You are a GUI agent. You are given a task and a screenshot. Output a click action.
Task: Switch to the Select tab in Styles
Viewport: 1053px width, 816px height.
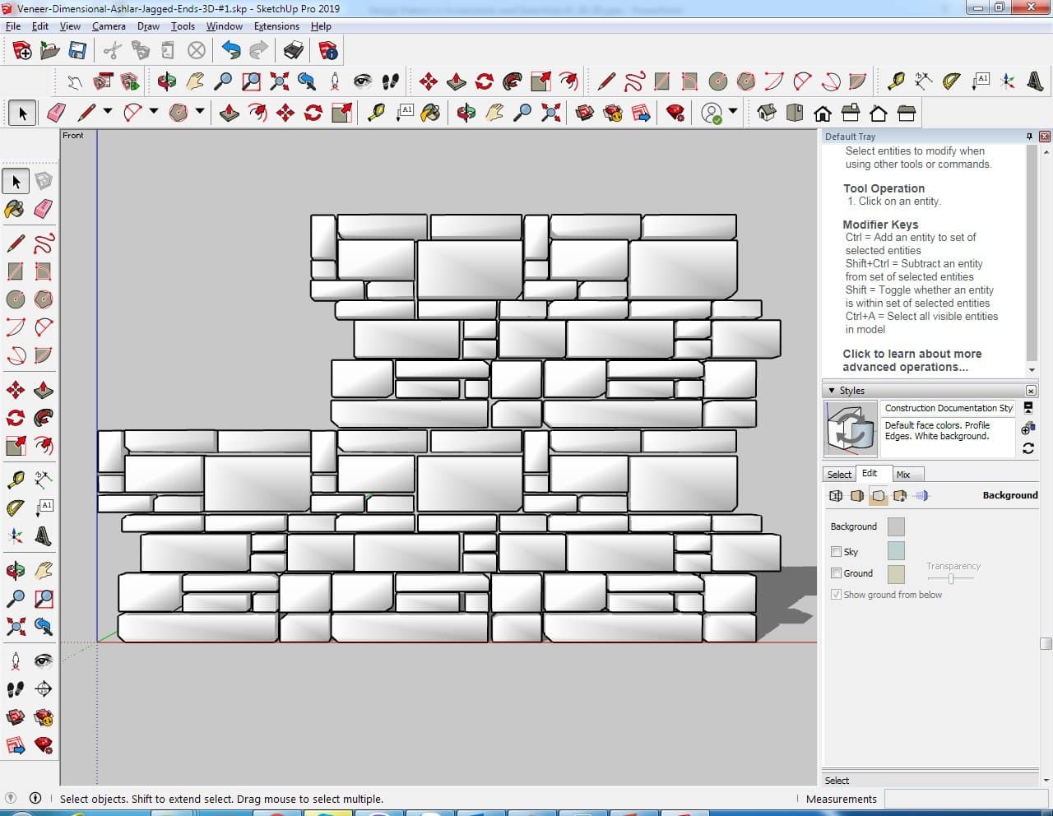click(839, 475)
